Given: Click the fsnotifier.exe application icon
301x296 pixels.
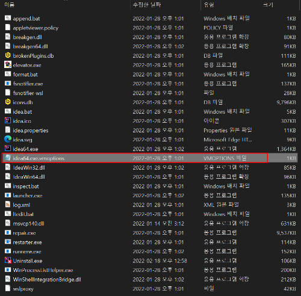Looking at the screenshot, I should click(8, 84).
